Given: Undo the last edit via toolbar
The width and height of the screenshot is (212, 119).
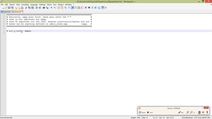Looking at the screenshot, I should 36,8.
